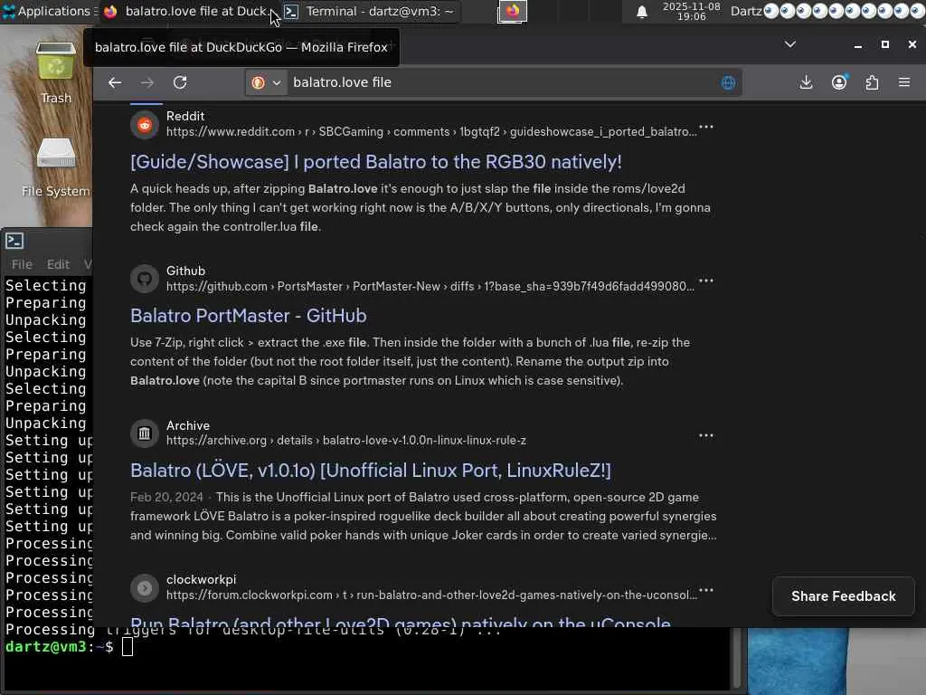
Task: Click the Archive site name label
Action: click(x=188, y=425)
